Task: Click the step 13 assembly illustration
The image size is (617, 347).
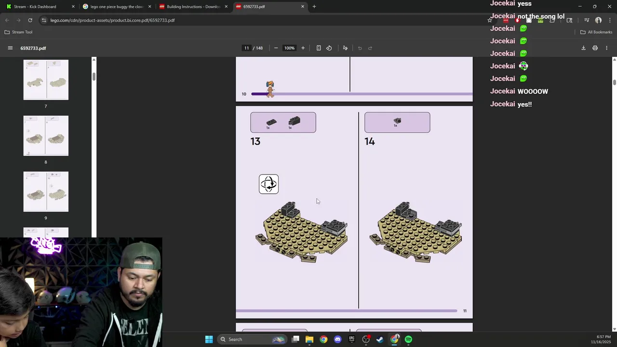Action: (302, 232)
